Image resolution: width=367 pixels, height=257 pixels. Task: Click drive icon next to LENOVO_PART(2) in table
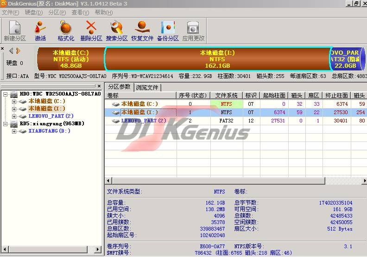tap(116, 121)
